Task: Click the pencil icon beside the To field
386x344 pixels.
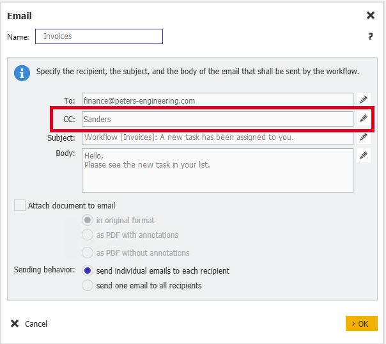Action: click(364, 100)
